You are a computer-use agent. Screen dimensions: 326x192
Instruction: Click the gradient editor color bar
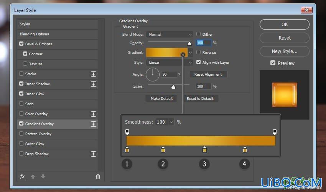click(x=201, y=141)
